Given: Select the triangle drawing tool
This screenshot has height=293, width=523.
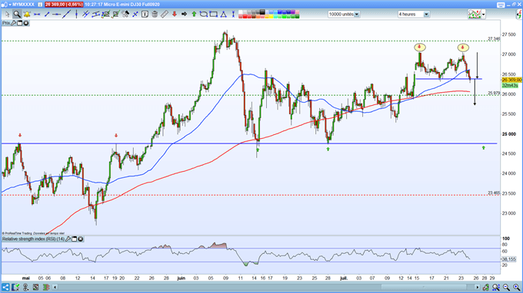Looking at the screenshot, I should pos(223,15).
